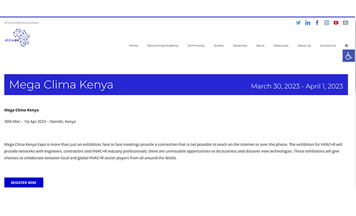This screenshot has height=216, width=356.
Task: Click the Facebook icon in header
Action: coord(317,23)
